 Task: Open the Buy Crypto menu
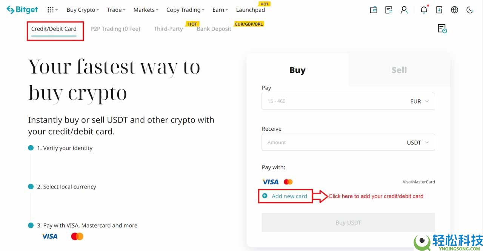(82, 10)
